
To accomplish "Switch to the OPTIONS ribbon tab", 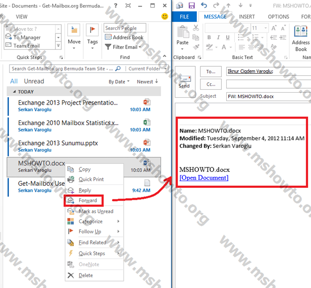I will tap(279, 16).
